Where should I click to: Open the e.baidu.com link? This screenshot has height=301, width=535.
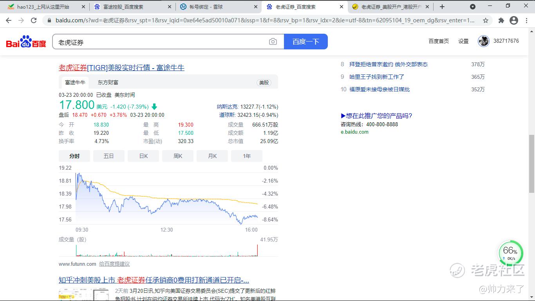(354, 132)
